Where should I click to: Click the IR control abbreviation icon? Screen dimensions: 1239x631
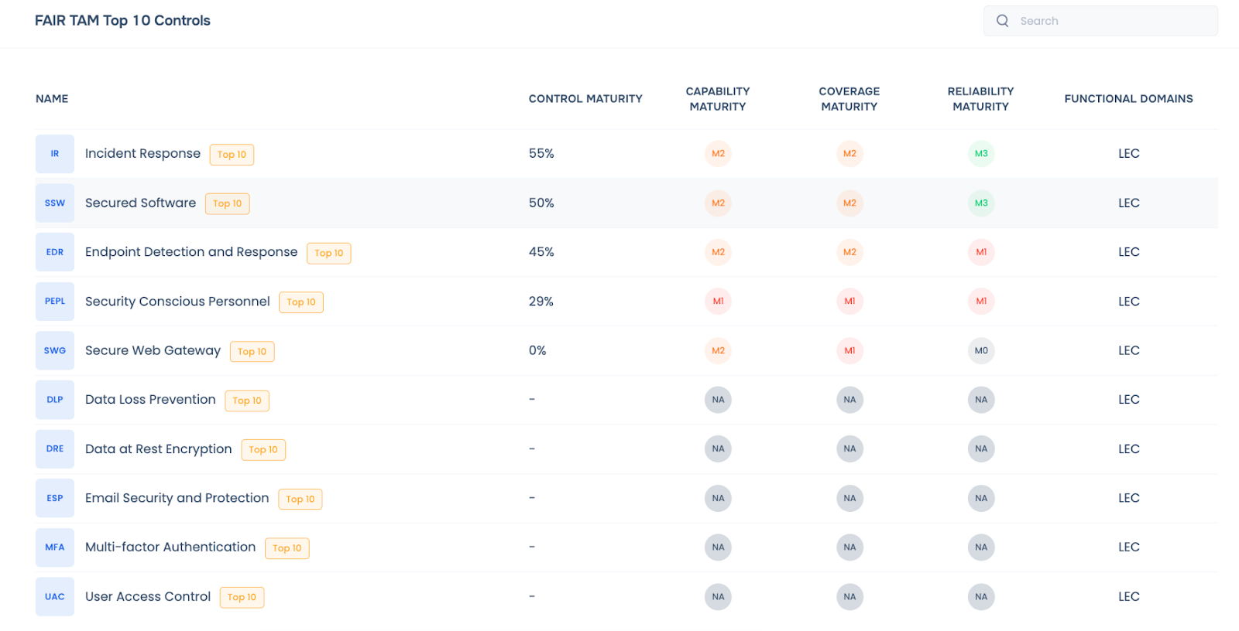point(55,154)
